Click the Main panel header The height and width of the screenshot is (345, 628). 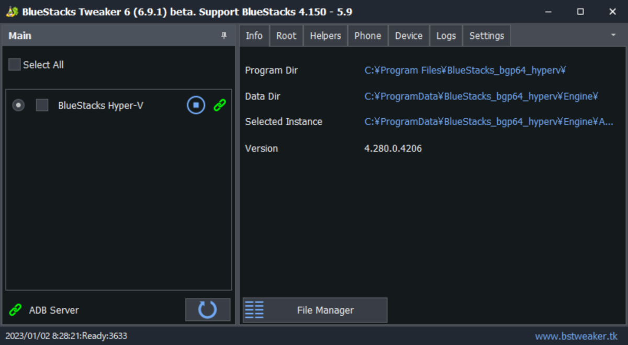[119, 36]
